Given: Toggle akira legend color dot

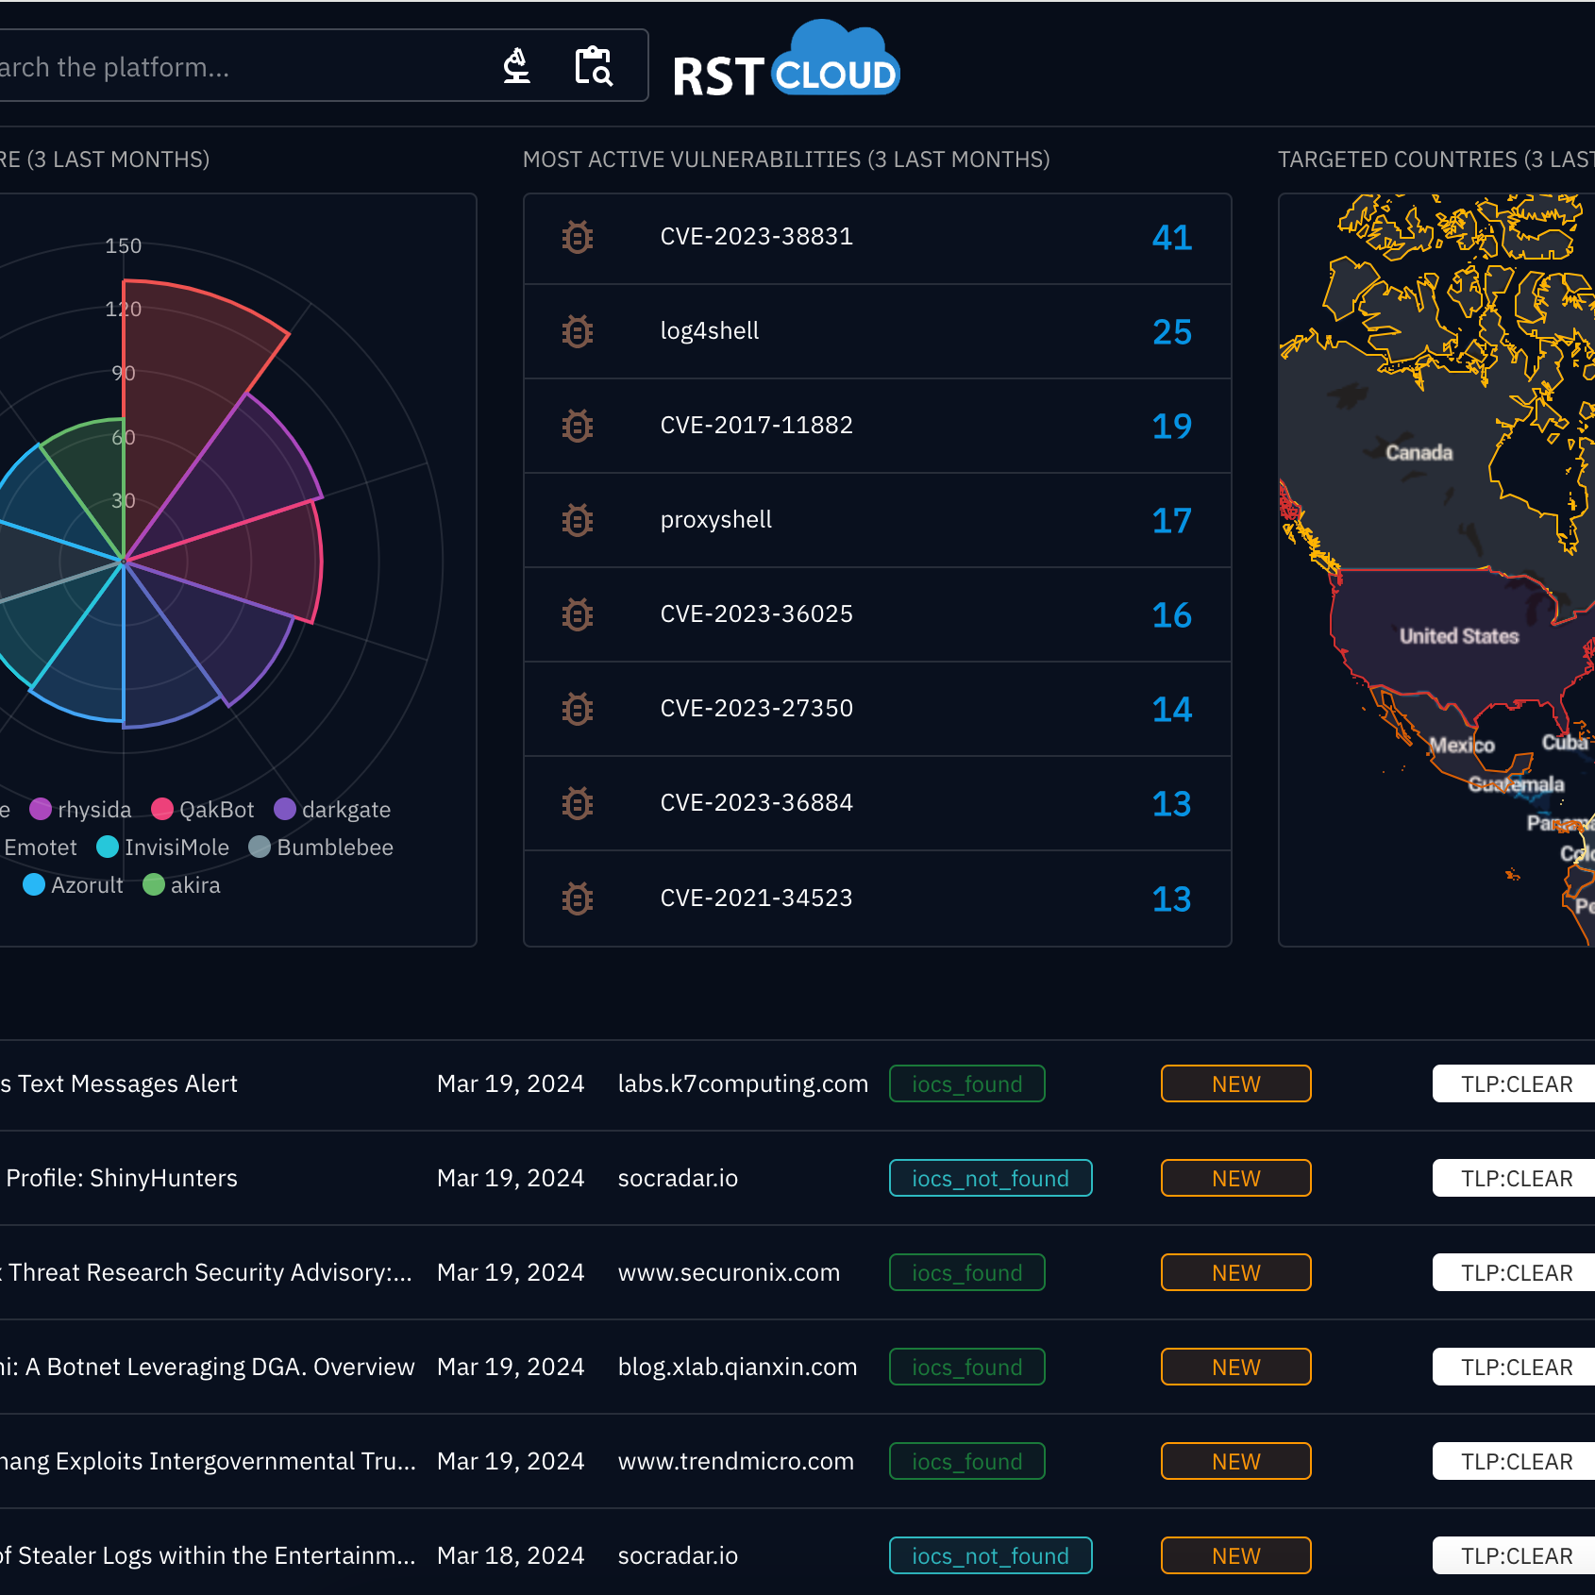Looking at the screenshot, I should coord(154,884).
